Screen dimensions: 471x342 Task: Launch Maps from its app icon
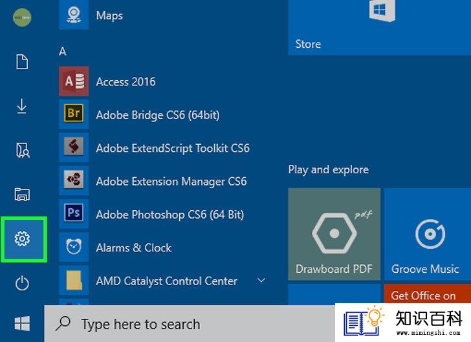pyautogui.click(x=74, y=15)
